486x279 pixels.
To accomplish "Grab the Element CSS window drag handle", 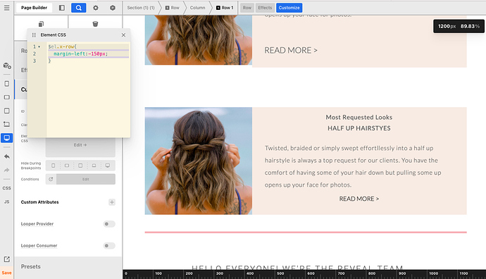I will 34,35.
